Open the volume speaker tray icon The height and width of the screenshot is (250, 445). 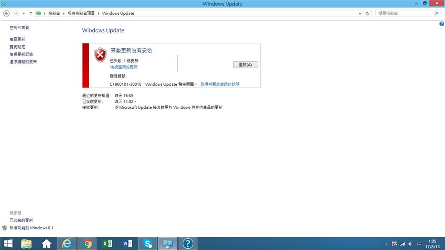tap(410, 244)
